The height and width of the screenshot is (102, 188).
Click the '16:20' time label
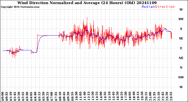[117, 96]
